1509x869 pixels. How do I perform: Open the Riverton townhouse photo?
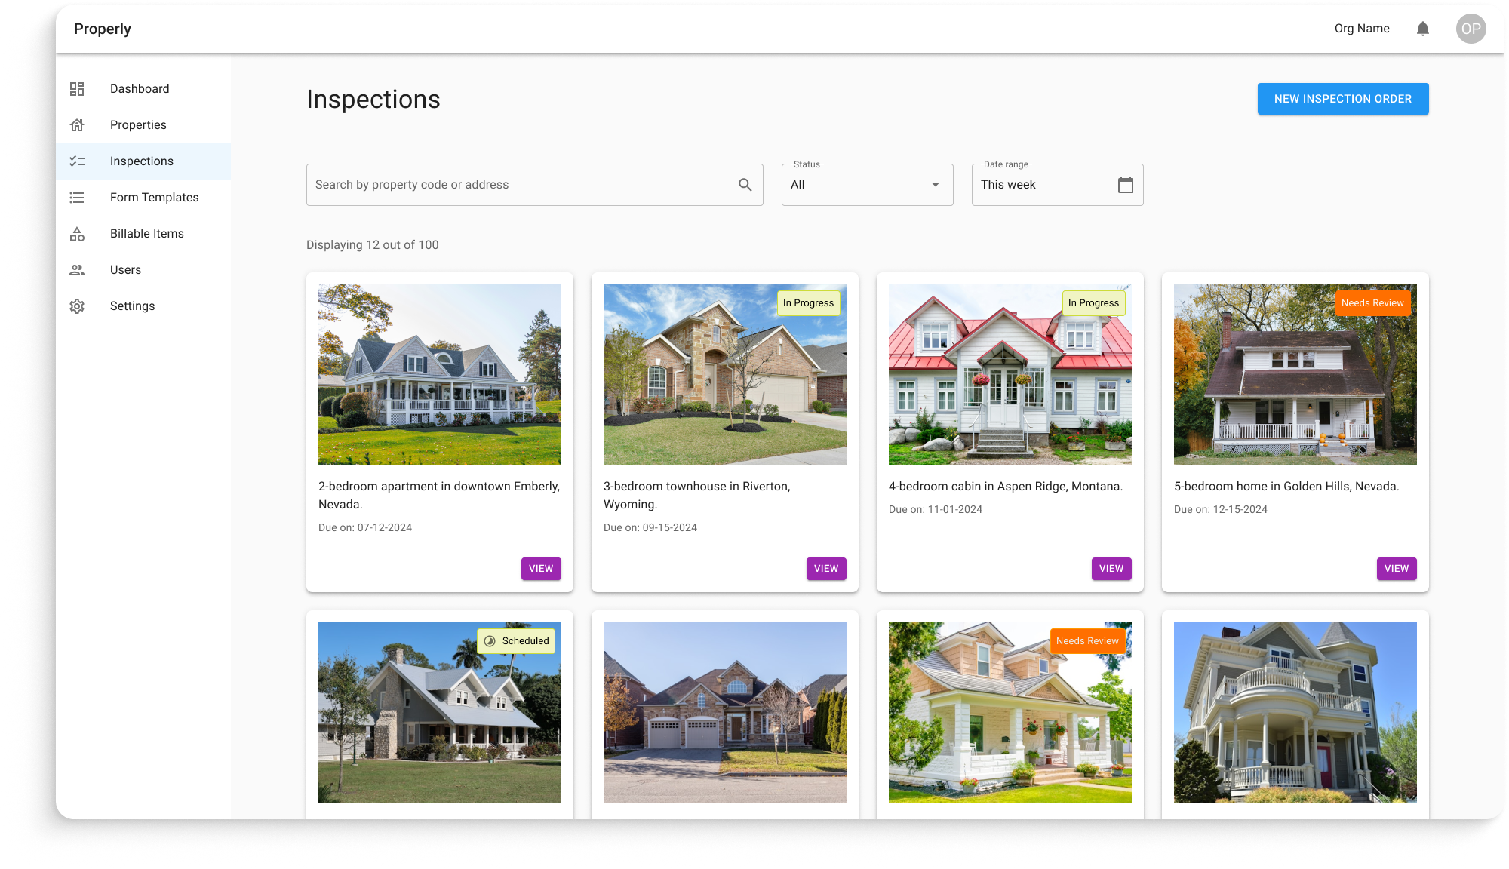tap(725, 375)
